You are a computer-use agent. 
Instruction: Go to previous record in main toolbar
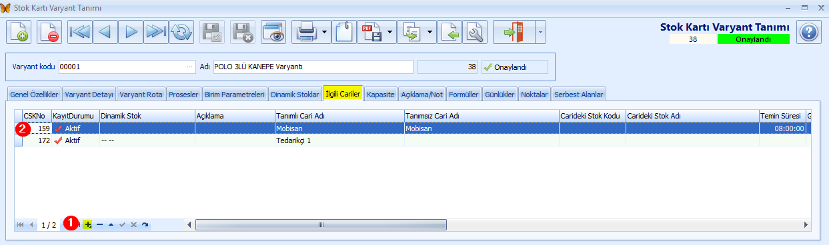tap(105, 32)
